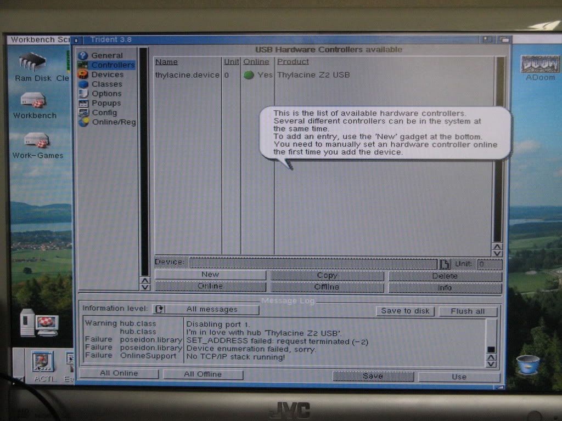The image size is (562, 421).
Task: Switch to the Online/Reg section
Action: (x=113, y=122)
